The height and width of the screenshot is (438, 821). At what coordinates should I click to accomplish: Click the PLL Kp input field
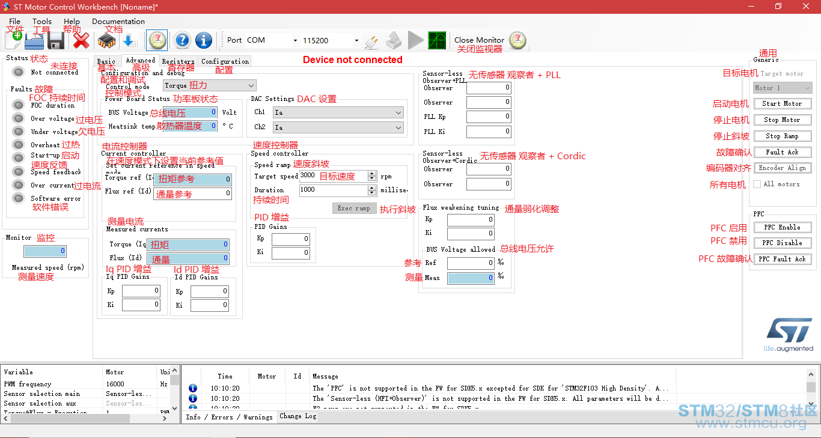pos(489,117)
